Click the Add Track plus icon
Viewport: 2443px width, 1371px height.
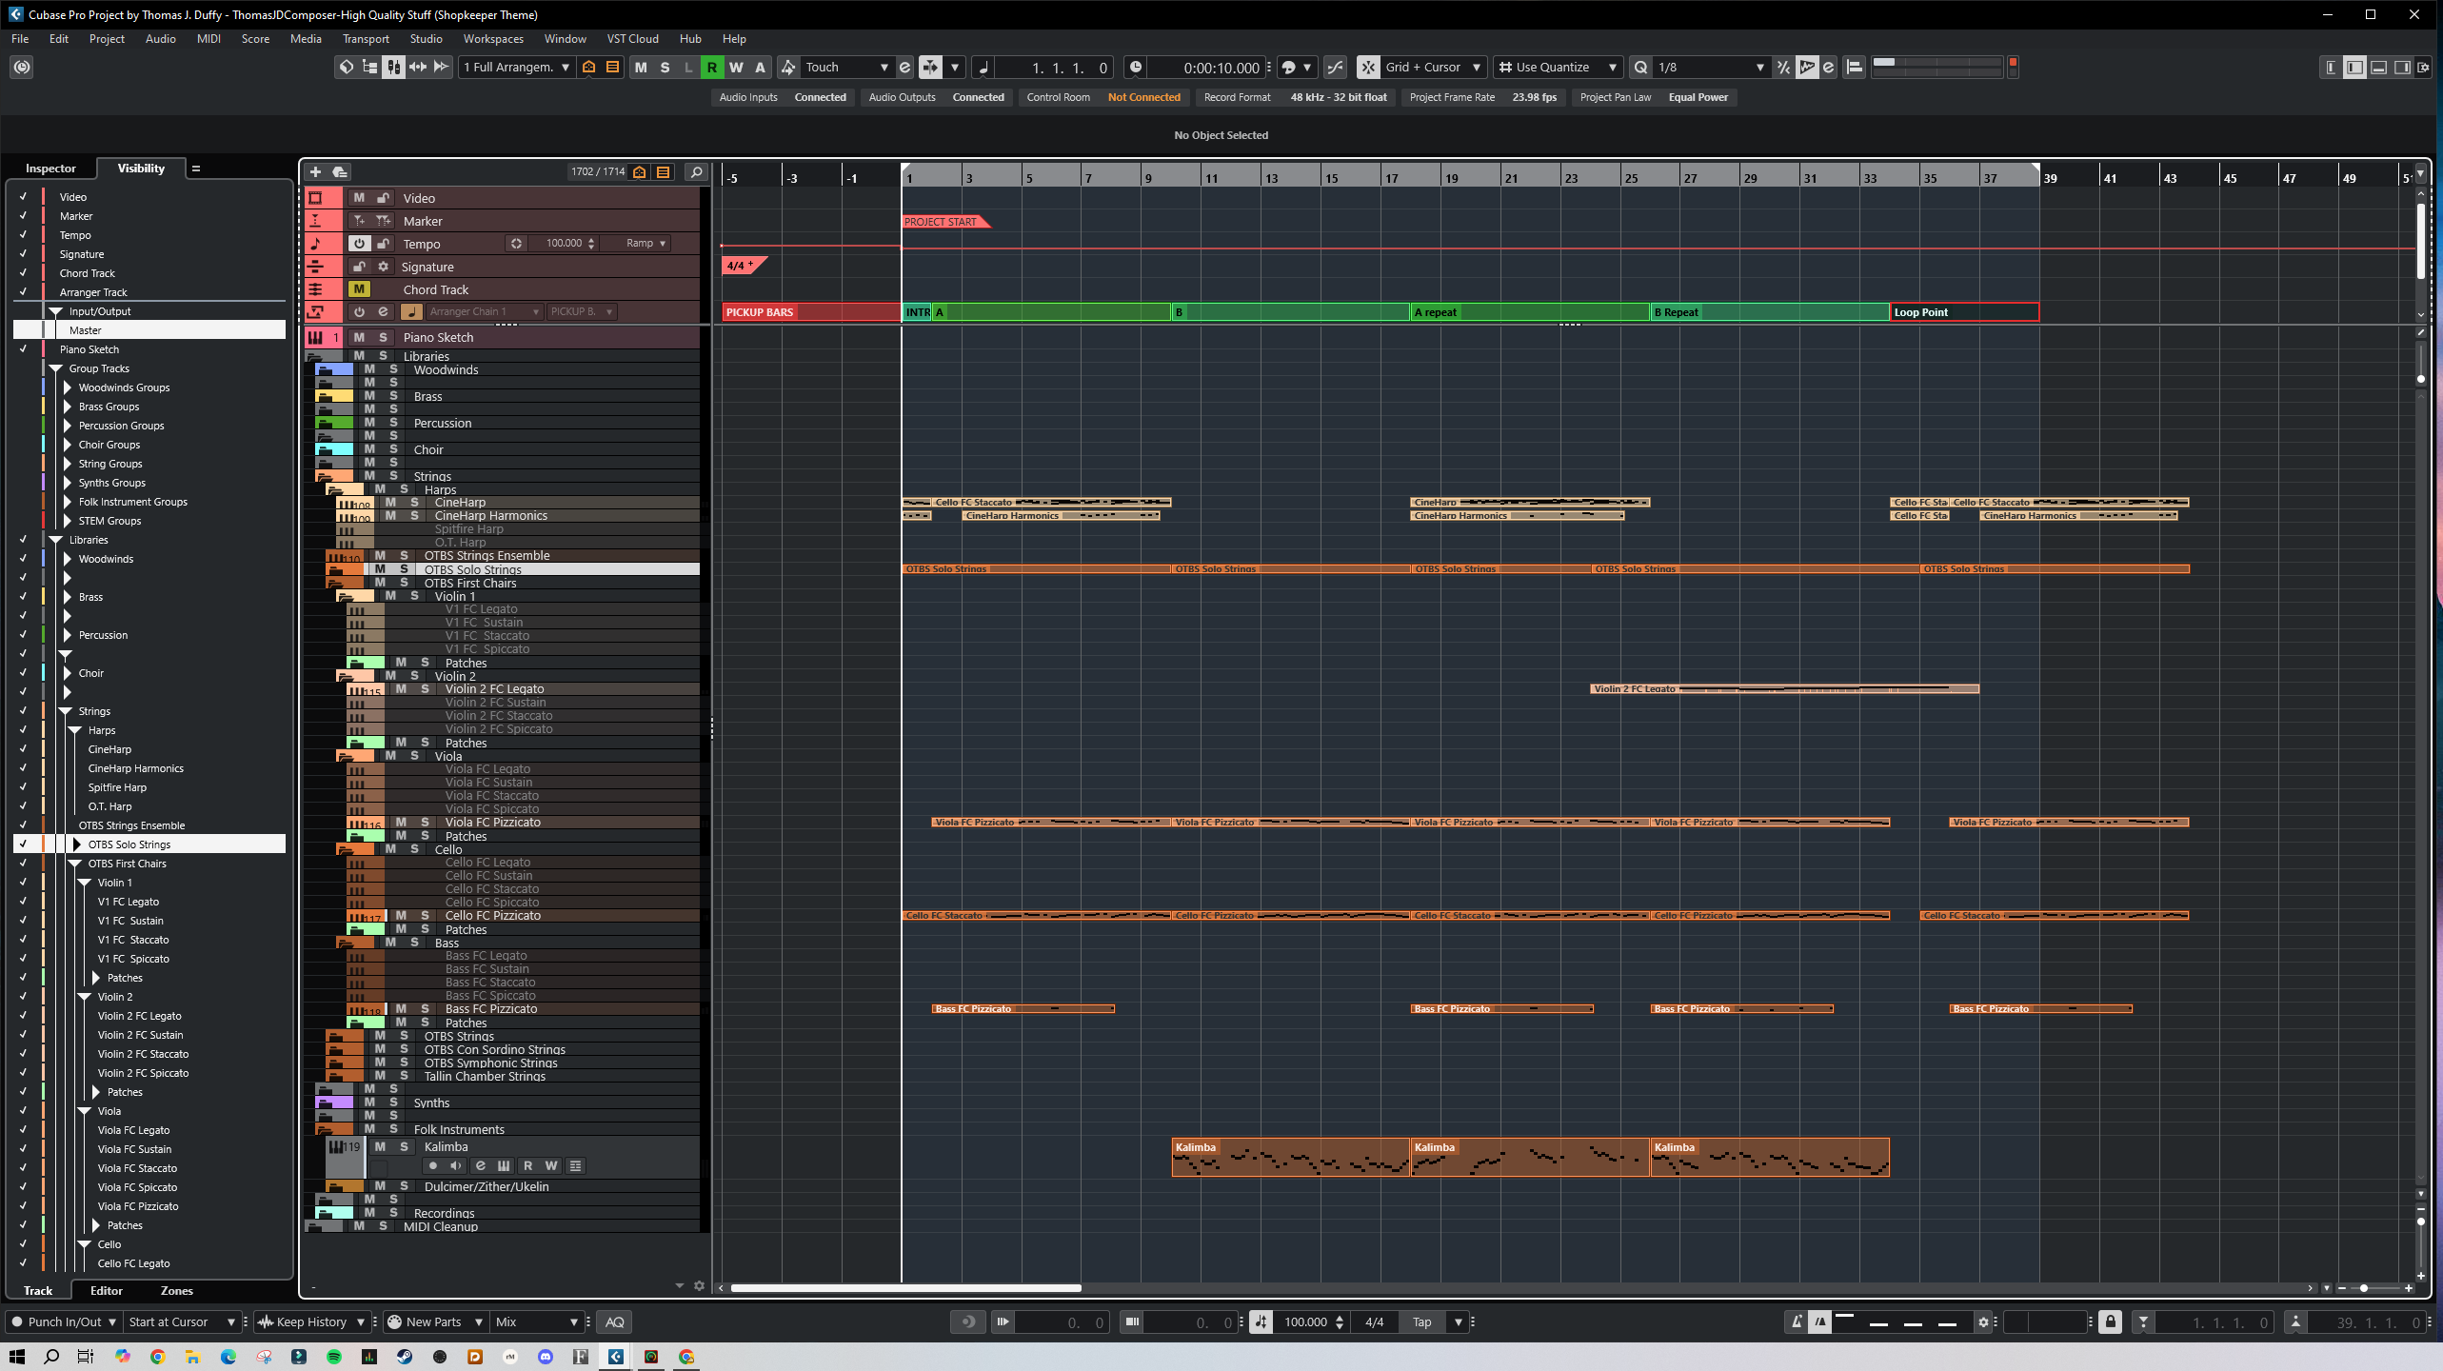click(315, 172)
